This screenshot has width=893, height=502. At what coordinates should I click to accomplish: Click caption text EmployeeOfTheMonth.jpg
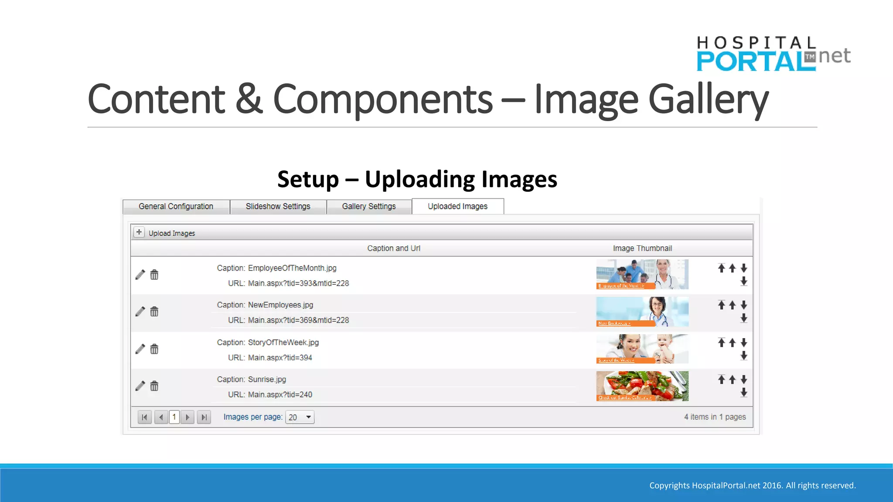pyautogui.click(x=292, y=268)
